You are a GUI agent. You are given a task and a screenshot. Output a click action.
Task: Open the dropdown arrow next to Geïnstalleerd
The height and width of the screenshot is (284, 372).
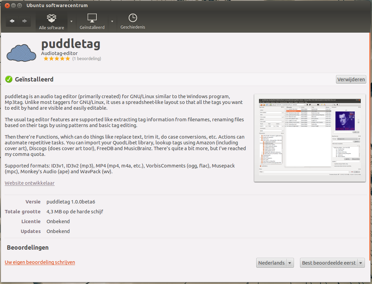click(112, 21)
